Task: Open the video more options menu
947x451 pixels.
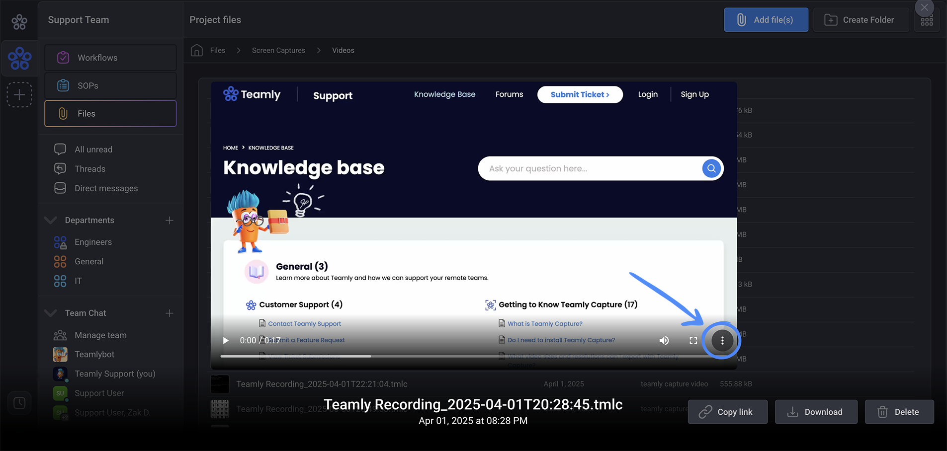Action: point(722,340)
